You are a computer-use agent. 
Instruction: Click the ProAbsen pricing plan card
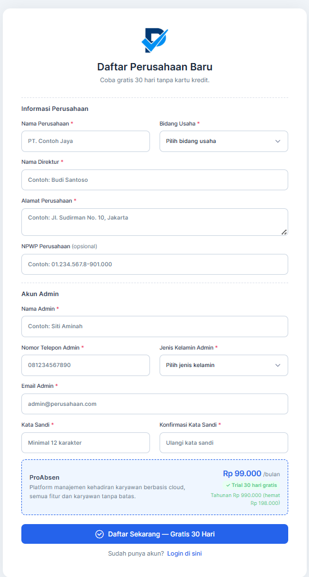pos(154,487)
